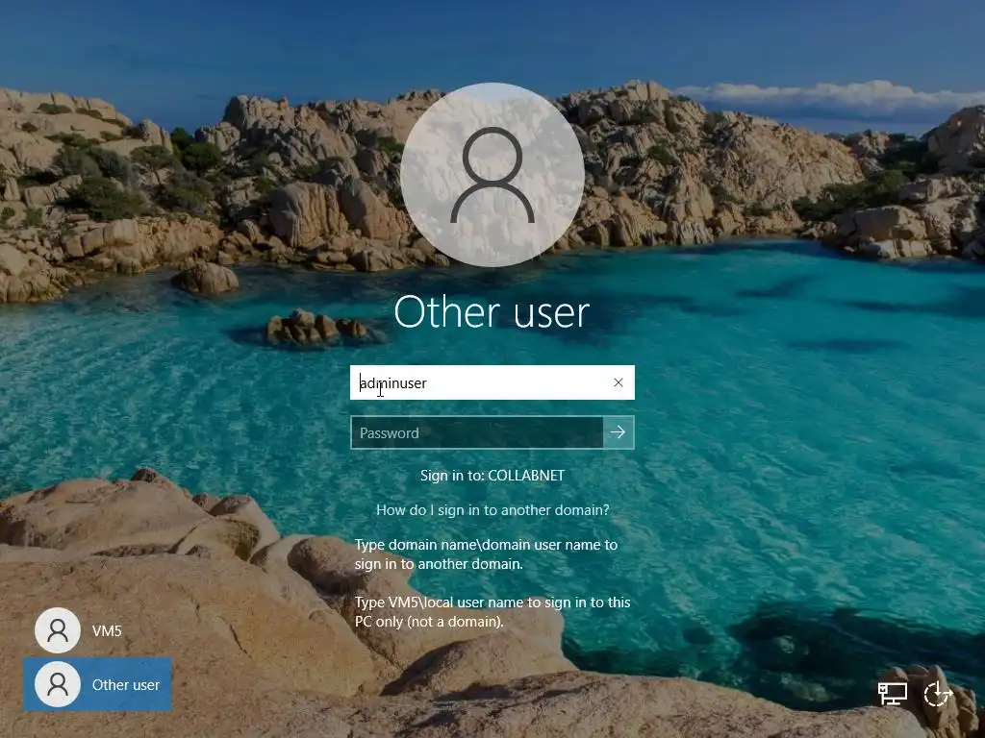Image resolution: width=985 pixels, height=738 pixels.
Task: Click the 'Other user' heading text
Action: pos(492,312)
